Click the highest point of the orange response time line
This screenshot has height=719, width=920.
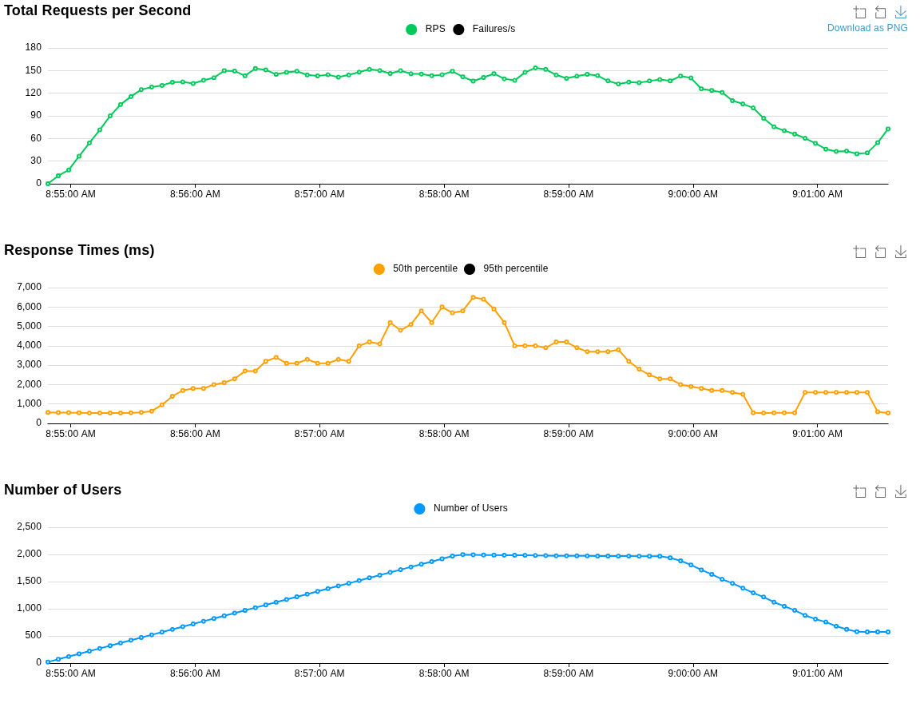[473, 297]
